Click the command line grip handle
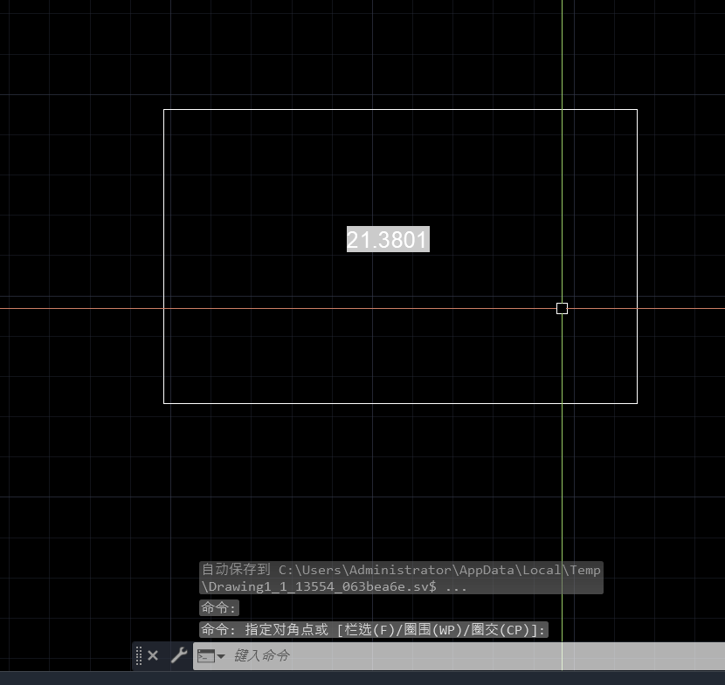The image size is (725, 685). coord(139,655)
